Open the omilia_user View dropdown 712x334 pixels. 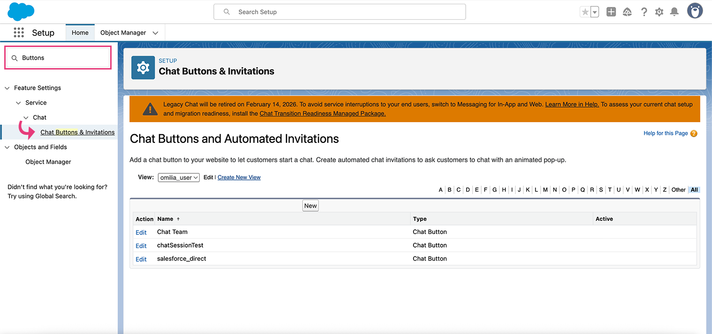pyautogui.click(x=179, y=178)
